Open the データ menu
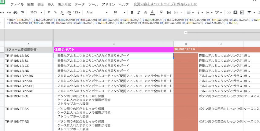260x131 pixels. coord(80,5)
